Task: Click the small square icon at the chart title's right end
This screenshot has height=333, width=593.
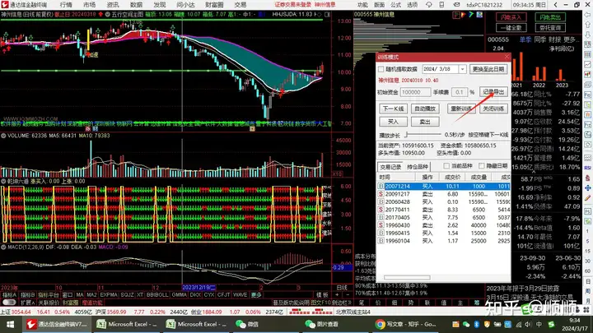Action: [x=327, y=14]
